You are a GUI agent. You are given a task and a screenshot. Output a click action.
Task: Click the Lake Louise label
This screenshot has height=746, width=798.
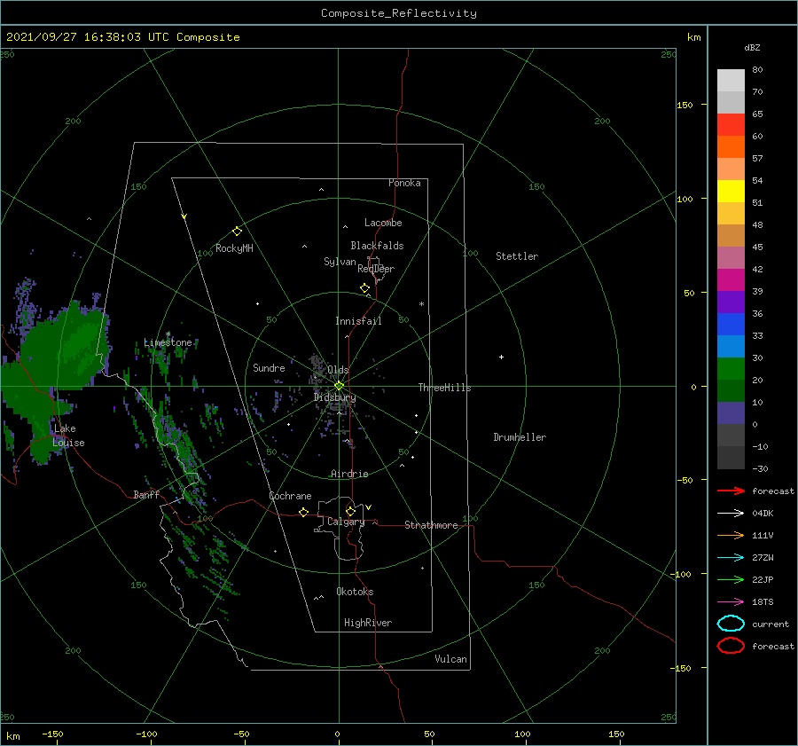click(x=68, y=436)
